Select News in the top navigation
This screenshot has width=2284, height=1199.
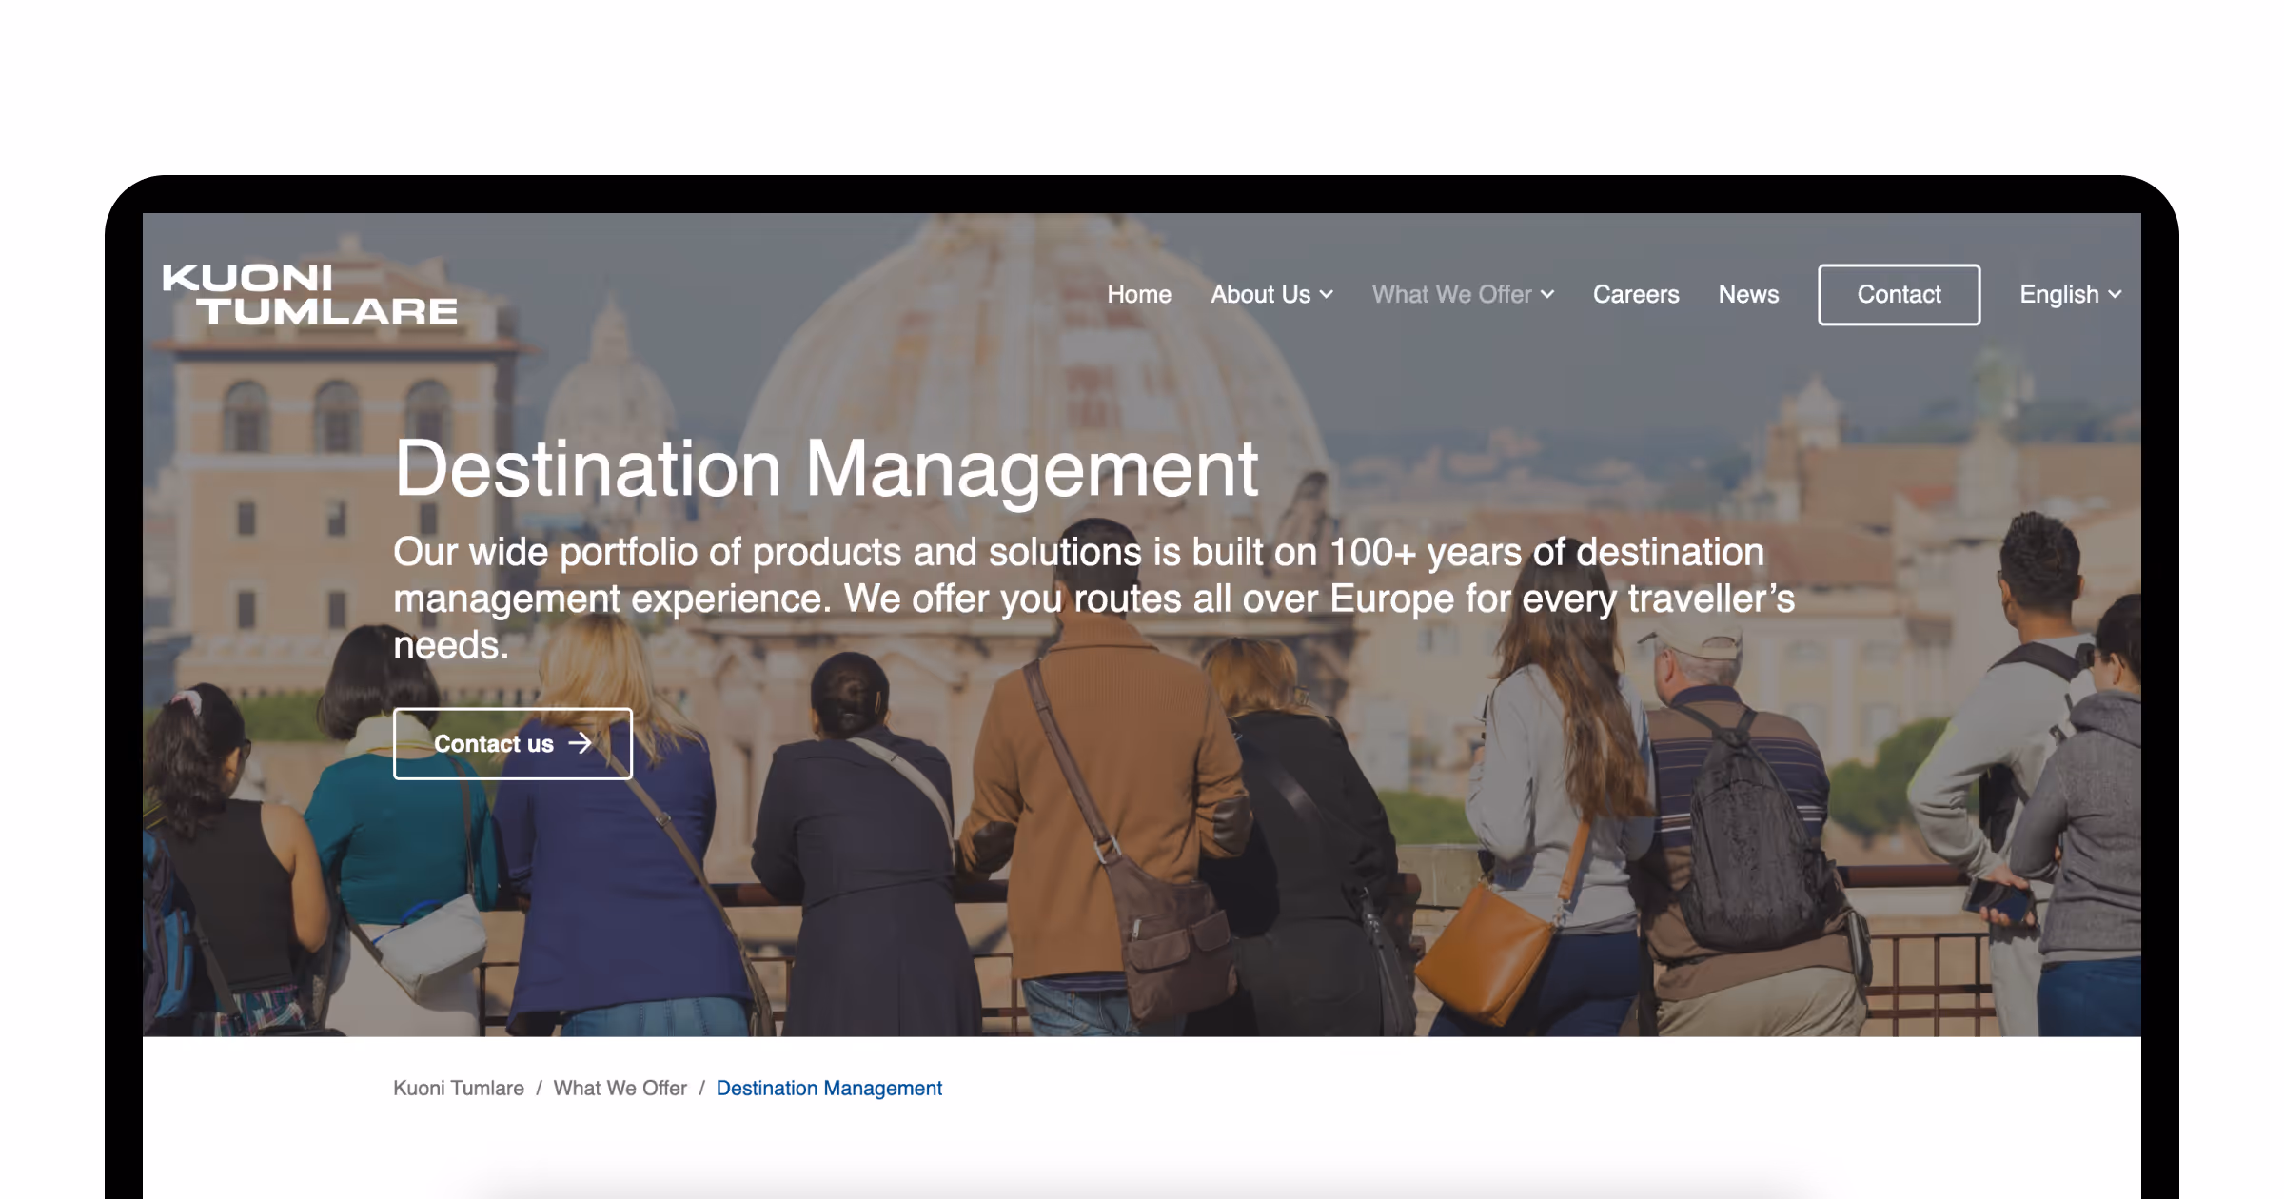coord(1748,295)
